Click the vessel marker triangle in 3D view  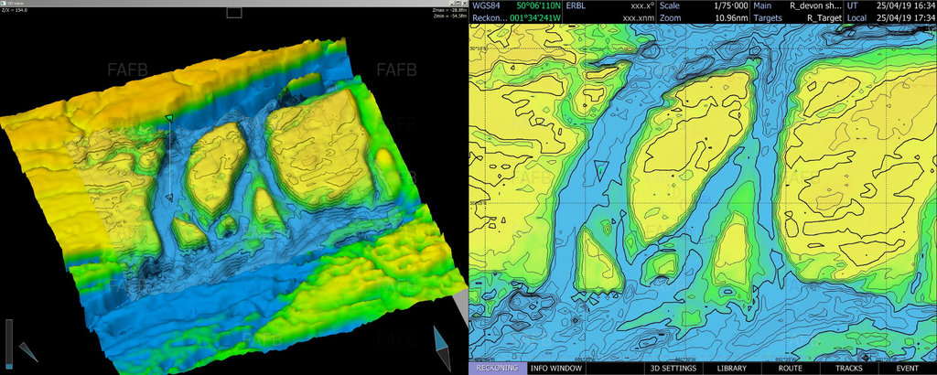pos(168,118)
